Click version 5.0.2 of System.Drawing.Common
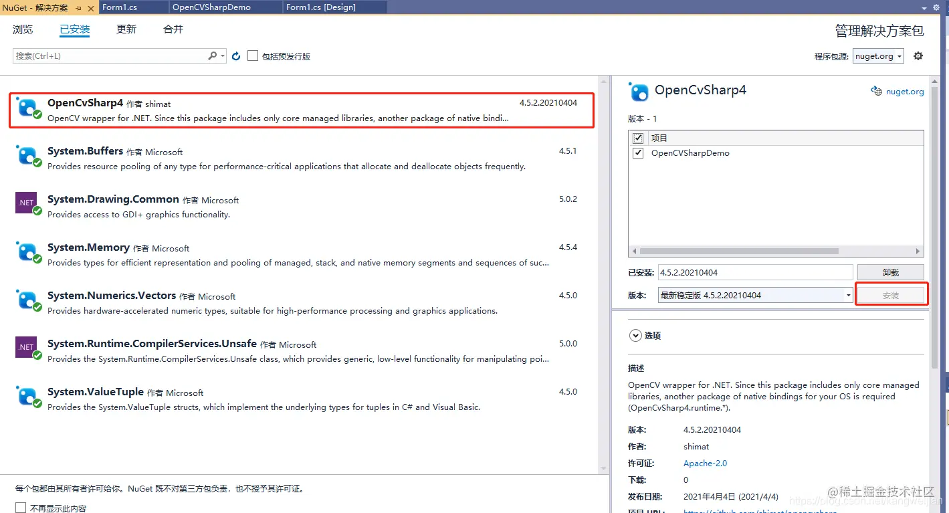 click(x=568, y=199)
